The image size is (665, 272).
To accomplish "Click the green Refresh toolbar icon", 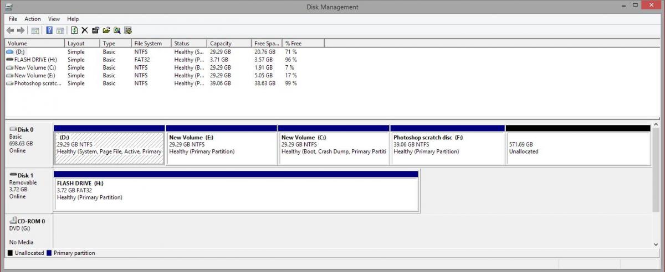I will point(74,30).
